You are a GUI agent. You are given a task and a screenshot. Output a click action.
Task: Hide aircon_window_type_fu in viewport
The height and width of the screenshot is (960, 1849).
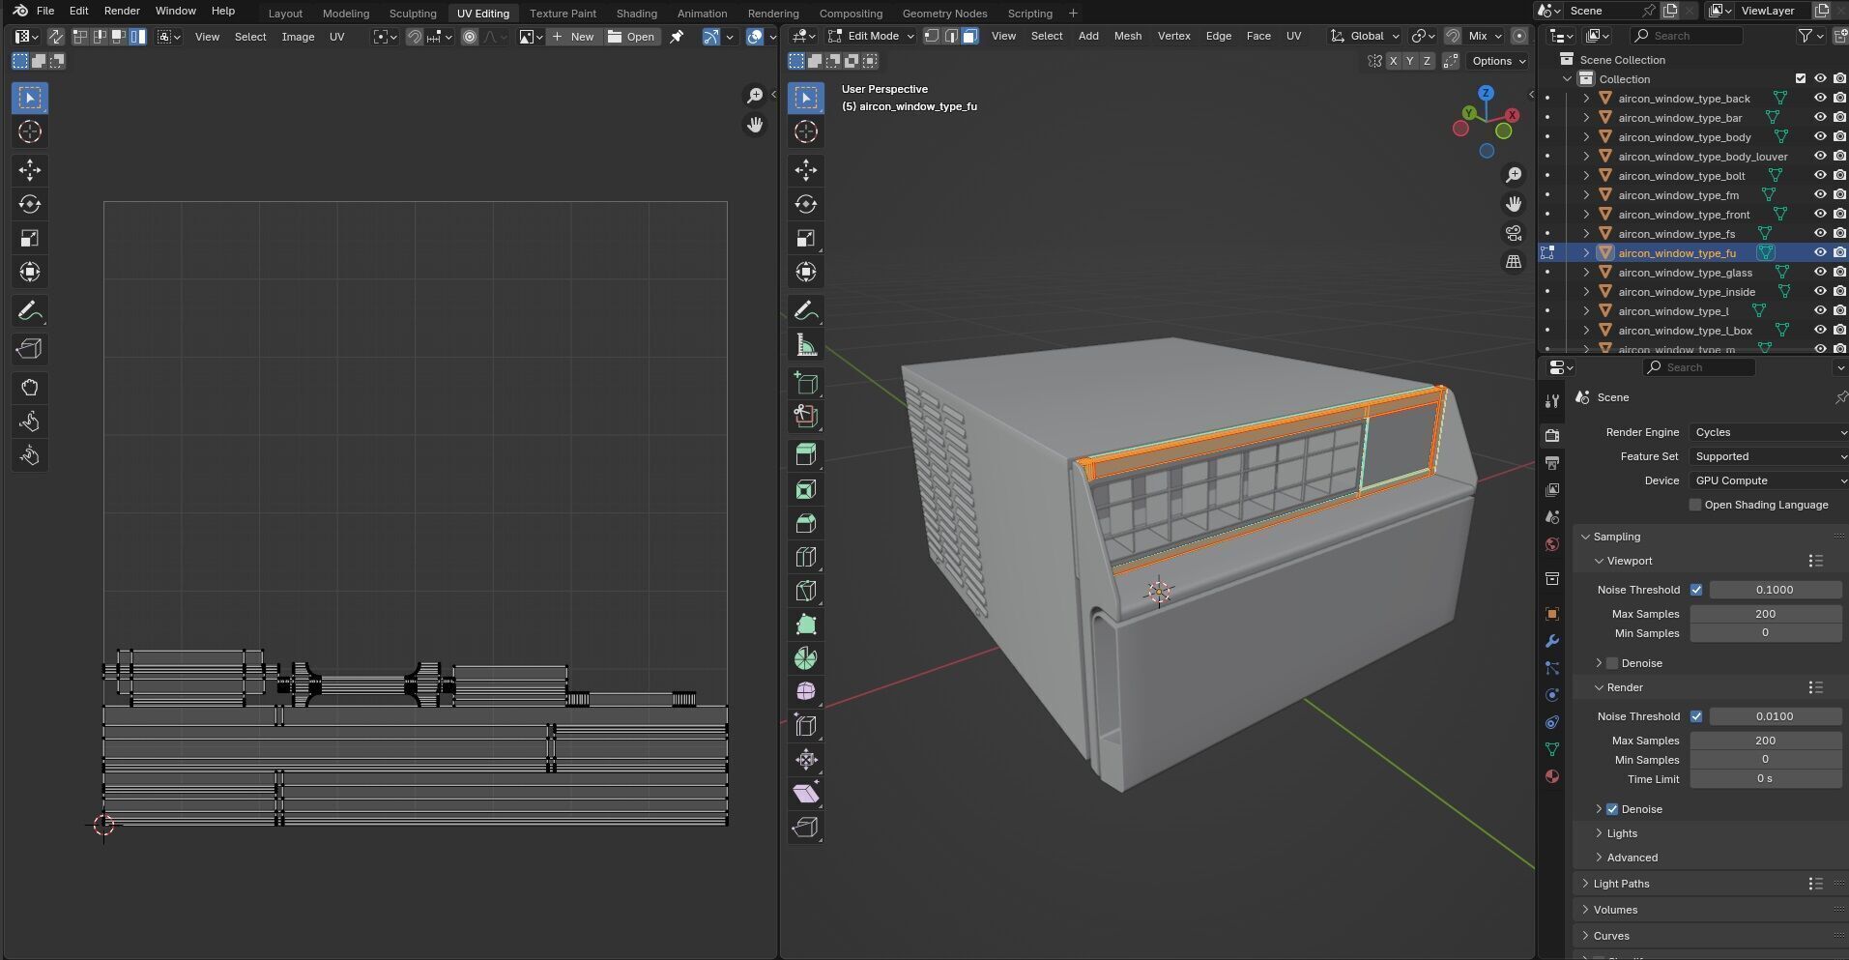pyautogui.click(x=1820, y=252)
